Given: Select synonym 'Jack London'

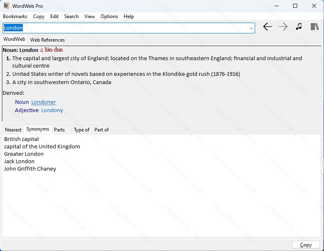Looking at the screenshot, I should 19,161.
